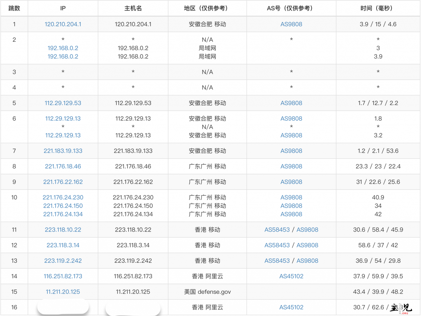Select the time value 43.4 / 39.9 / 48.2
421x316 pixels.
[x=378, y=292]
